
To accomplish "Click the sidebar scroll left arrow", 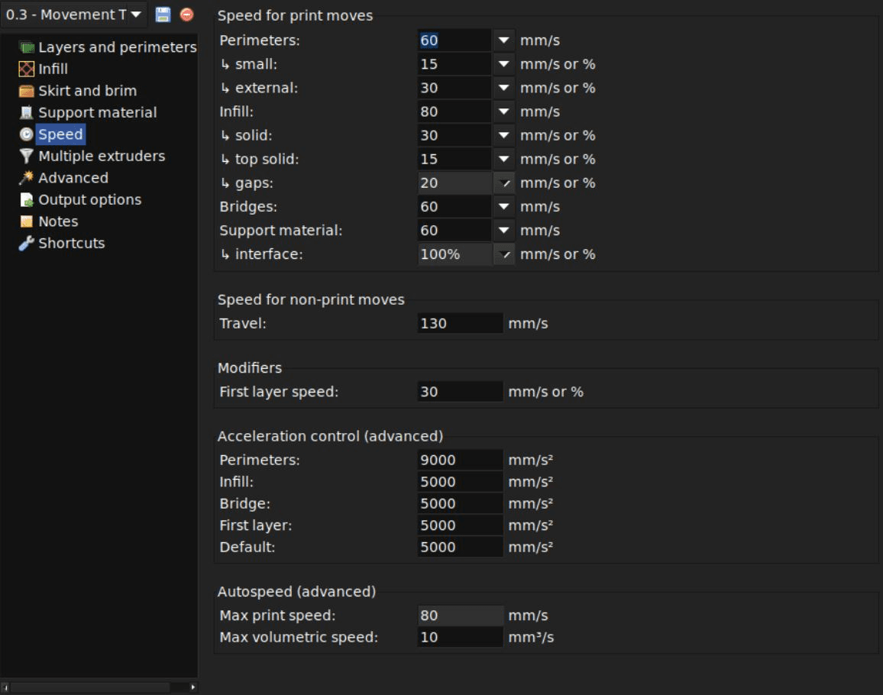I will coord(5,687).
